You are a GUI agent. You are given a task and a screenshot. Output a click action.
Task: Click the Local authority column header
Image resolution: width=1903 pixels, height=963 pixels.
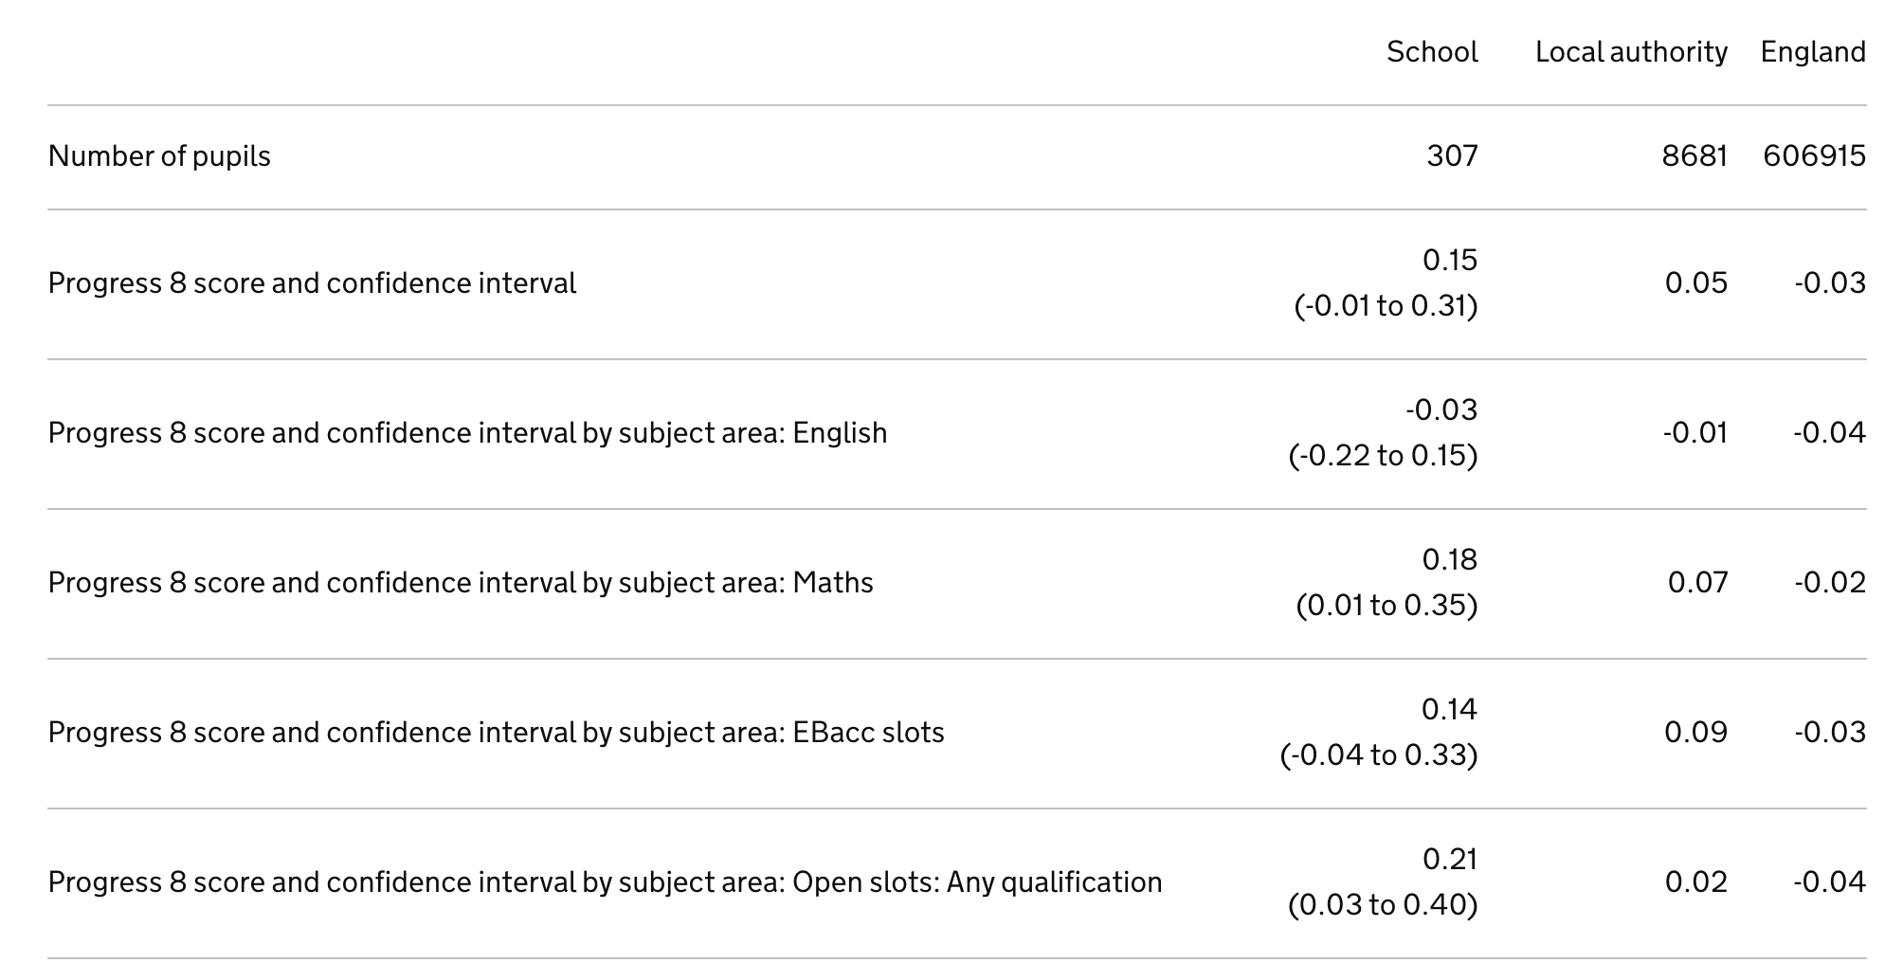click(1631, 51)
